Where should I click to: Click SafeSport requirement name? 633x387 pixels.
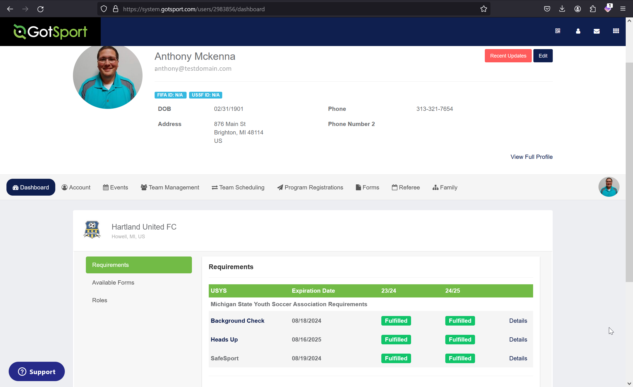[x=225, y=358]
